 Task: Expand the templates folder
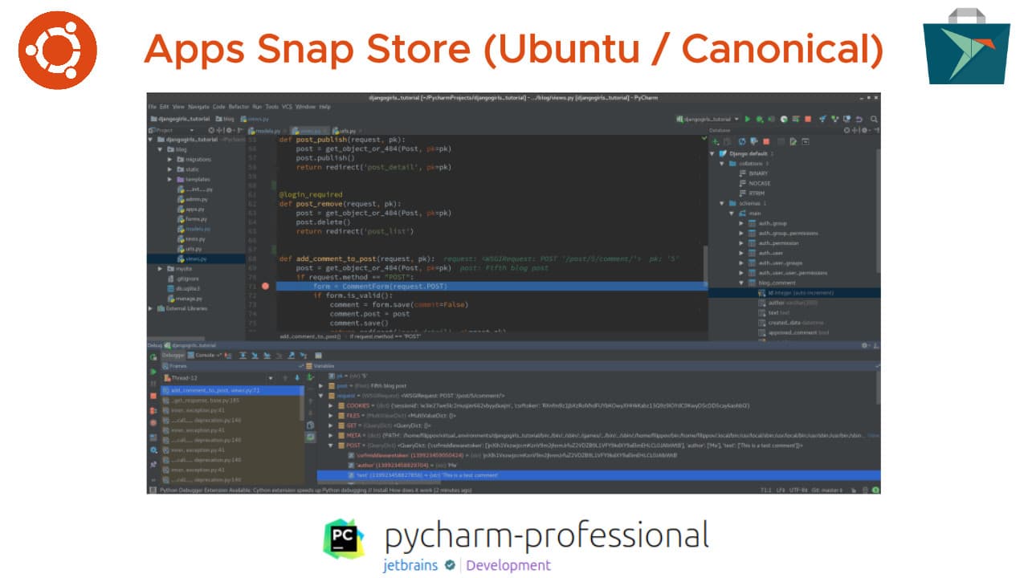click(170, 179)
